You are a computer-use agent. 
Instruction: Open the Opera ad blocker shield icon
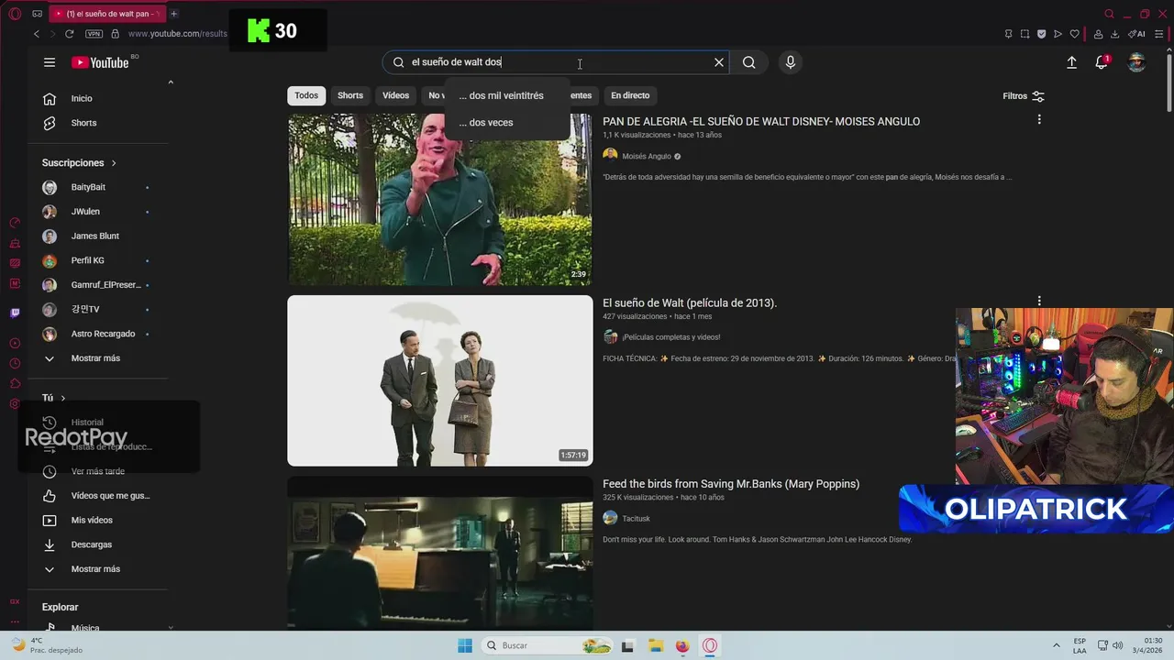coord(1041,34)
